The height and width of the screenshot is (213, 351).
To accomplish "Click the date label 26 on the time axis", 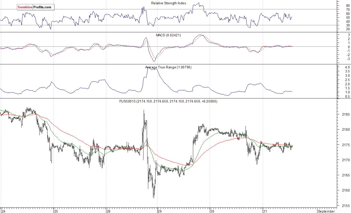I will pyautogui.click(x=109, y=211).
